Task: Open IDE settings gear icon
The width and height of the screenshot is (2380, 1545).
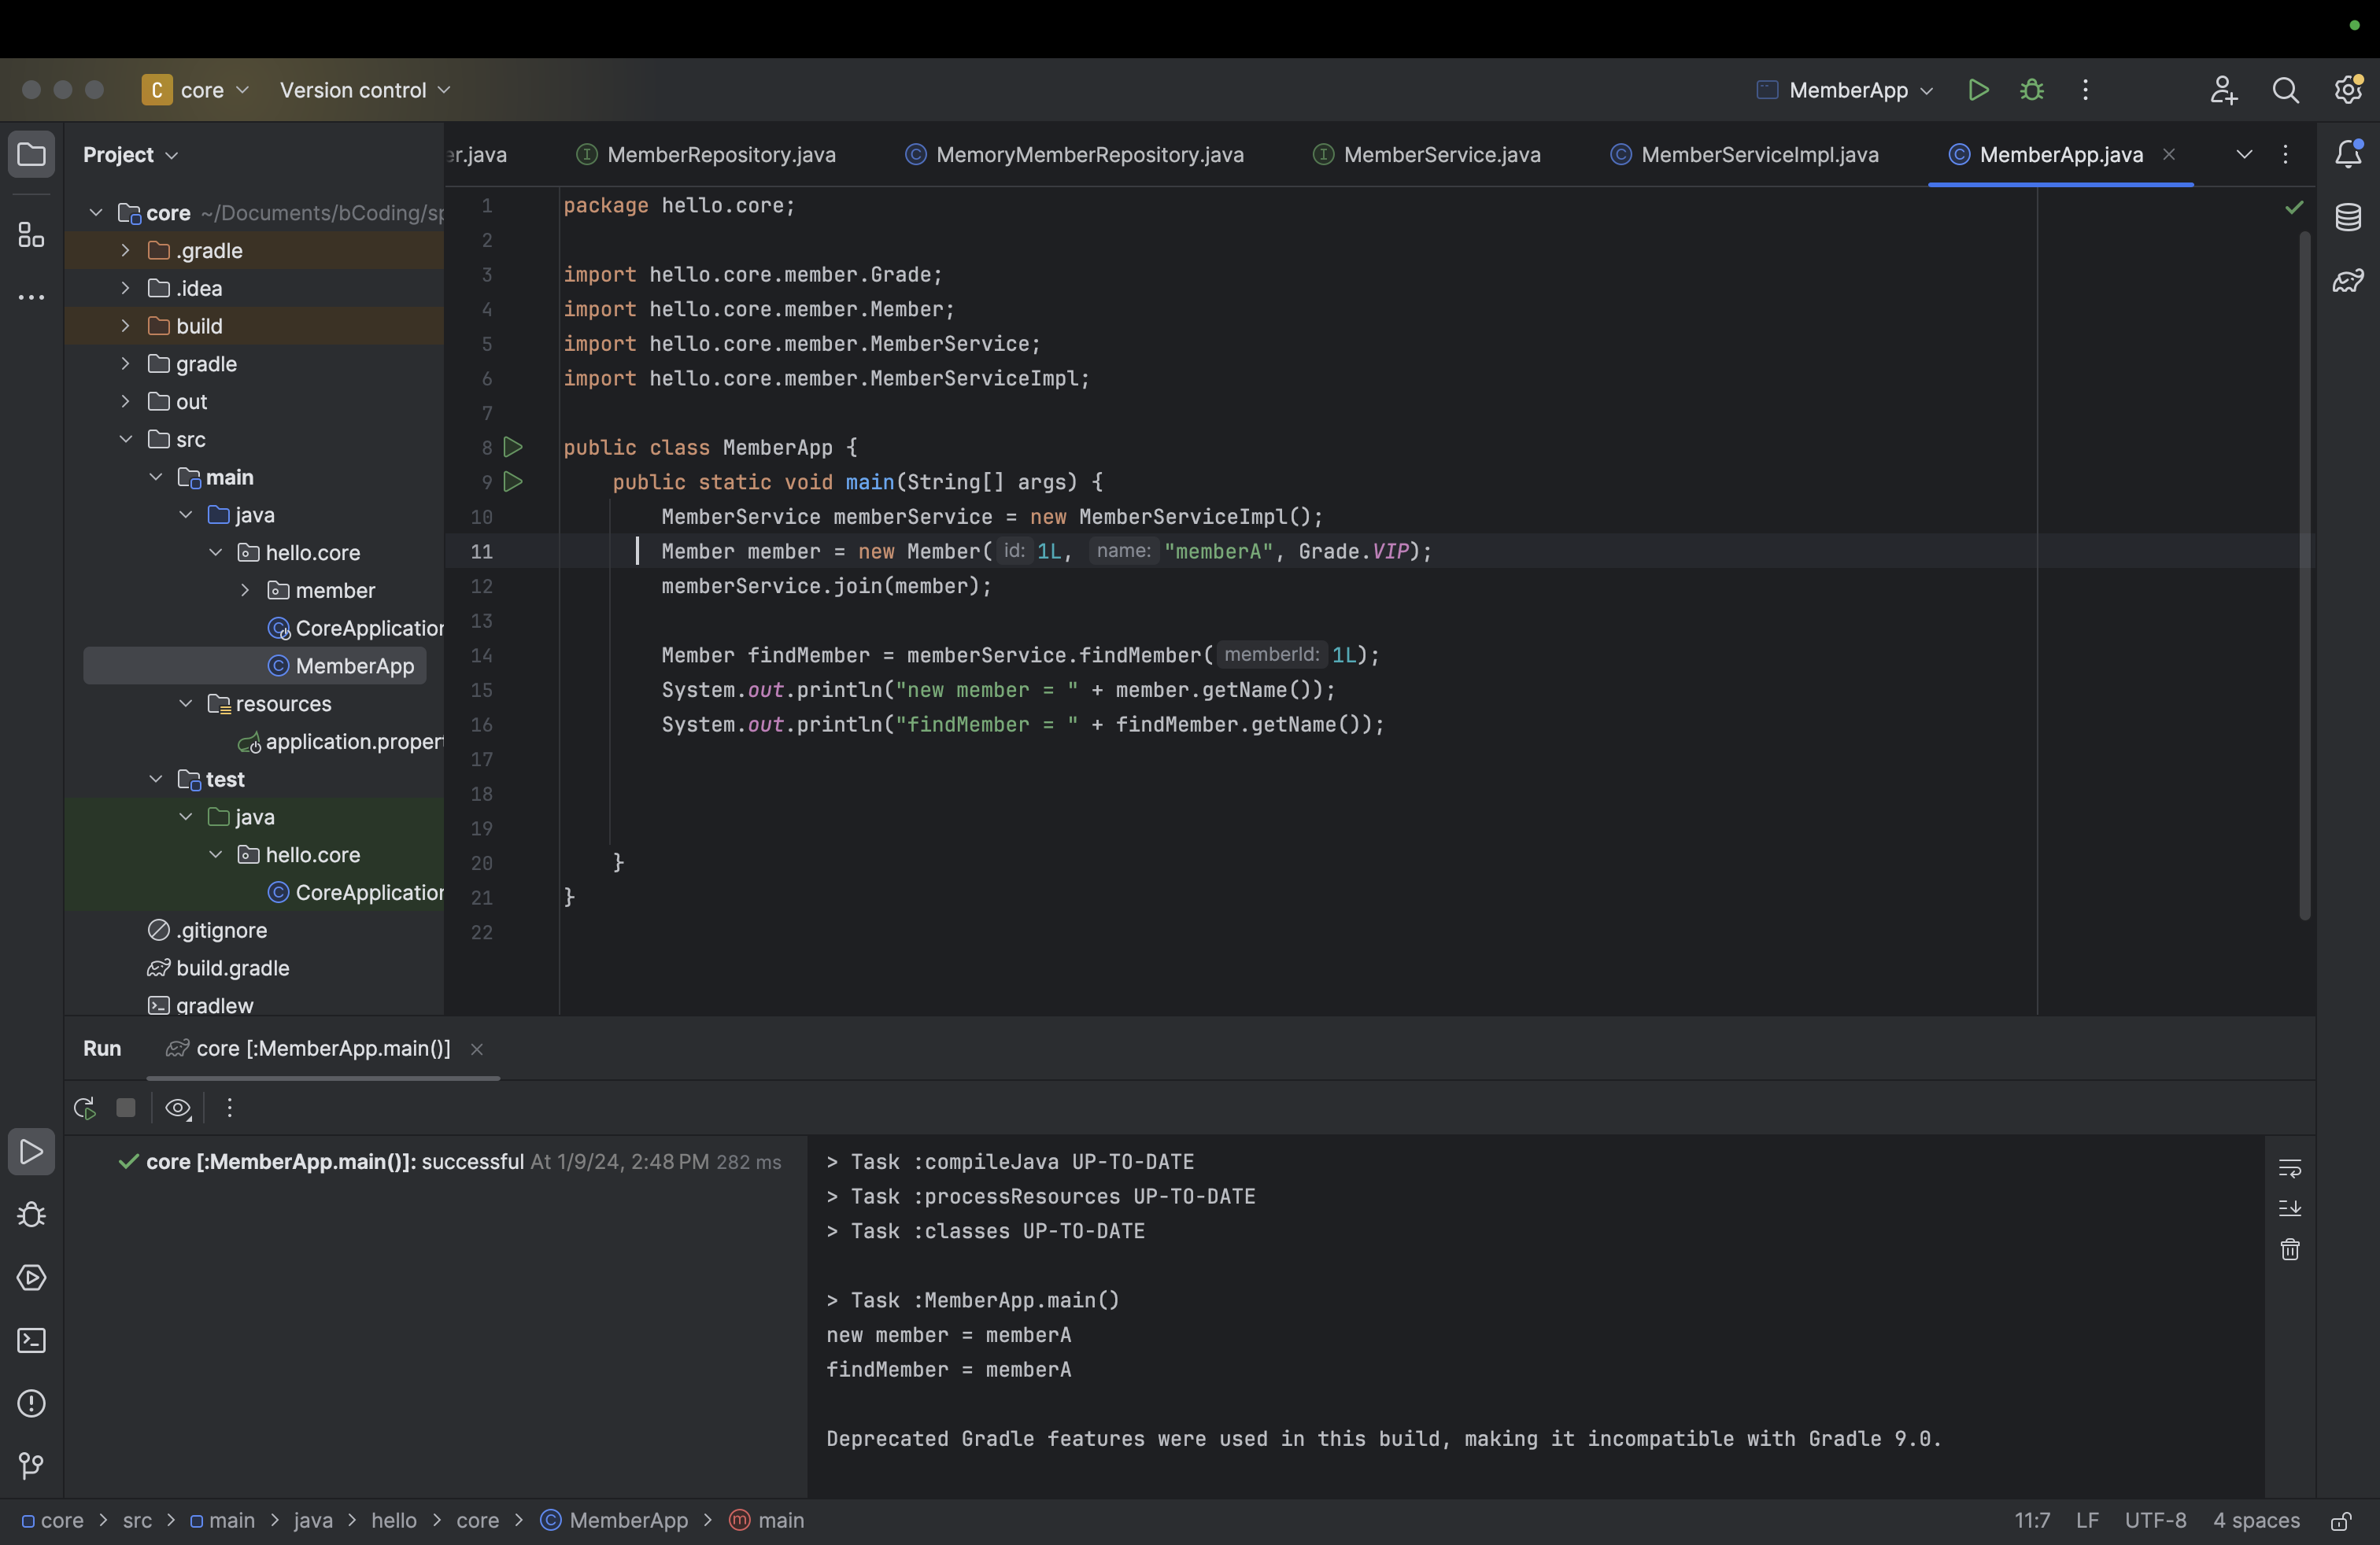Action: point(2348,90)
